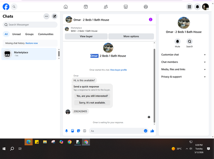Open the View buyer profile link
Screen dimensions: 214x159
(119, 70)
